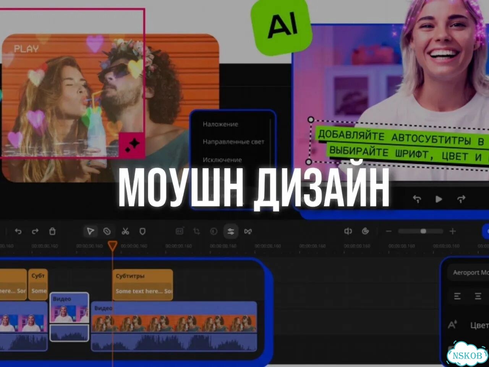
Task: Click the orange playhead marker on ruler
Action: pos(112,246)
